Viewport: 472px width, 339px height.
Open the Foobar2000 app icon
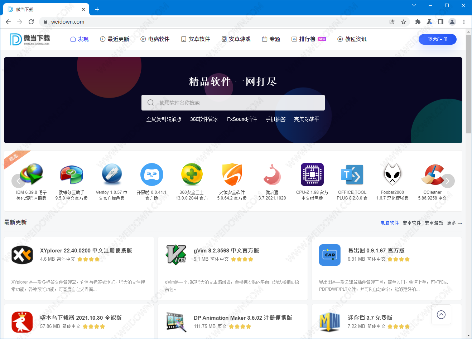[x=392, y=175]
